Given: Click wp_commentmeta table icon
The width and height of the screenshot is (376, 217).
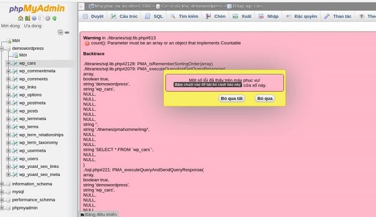Looking at the screenshot, I should tap(15, 71).
